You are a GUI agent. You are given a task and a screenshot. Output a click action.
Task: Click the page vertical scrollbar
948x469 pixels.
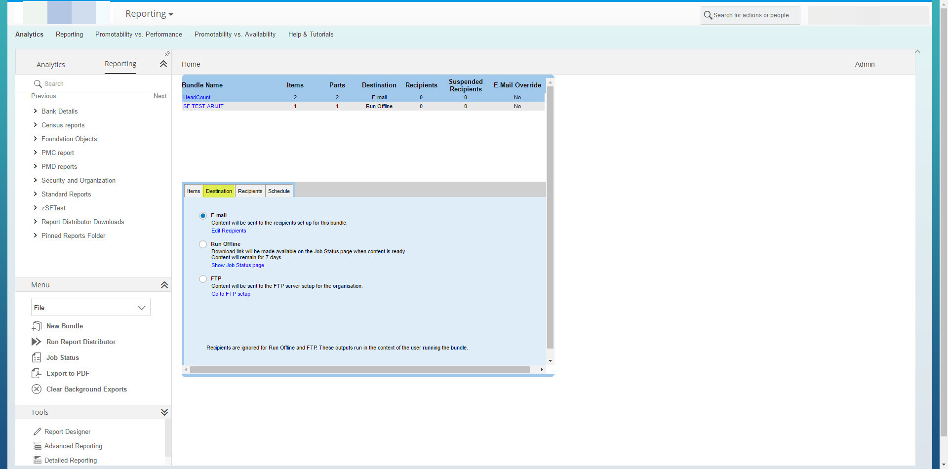tap(944, 222)
